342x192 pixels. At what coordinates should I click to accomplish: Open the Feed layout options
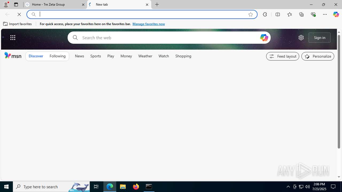(x=283, y=56)
